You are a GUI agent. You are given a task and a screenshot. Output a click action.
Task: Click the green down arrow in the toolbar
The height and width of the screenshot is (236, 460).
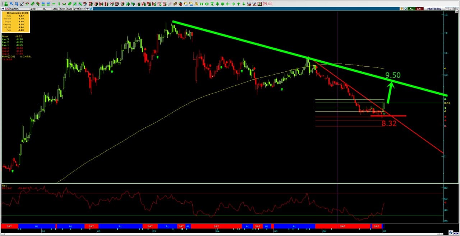click(x=244, y=4)
